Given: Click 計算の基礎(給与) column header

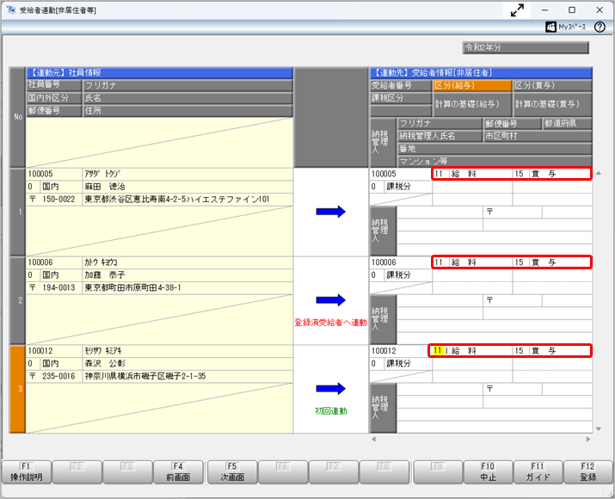Looking at the screenshot, I should pos(472,104).
